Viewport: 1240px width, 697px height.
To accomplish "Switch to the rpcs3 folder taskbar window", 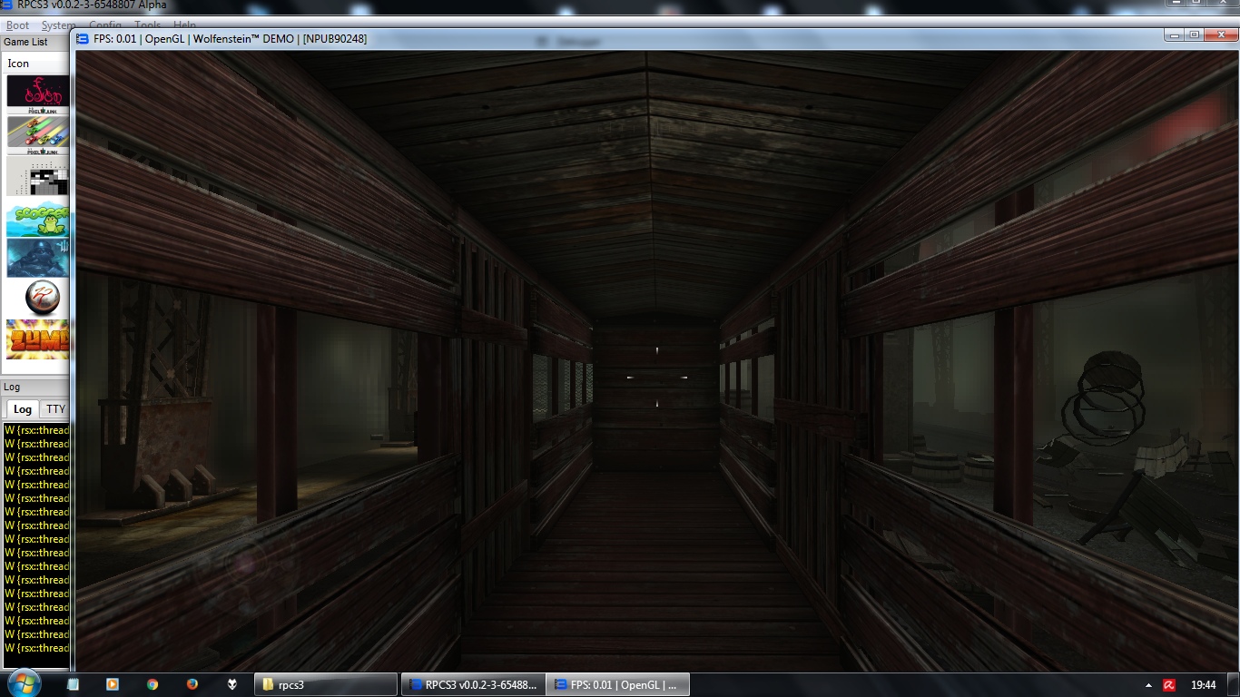I will (x=326, y=684).
